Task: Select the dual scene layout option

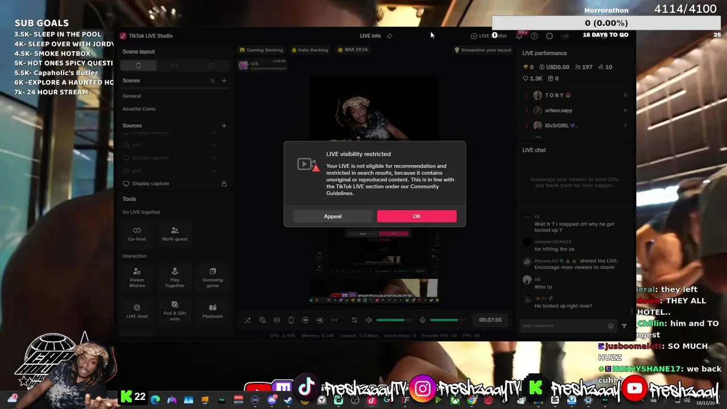Action: pyautogui.click(x=211, y=65)
